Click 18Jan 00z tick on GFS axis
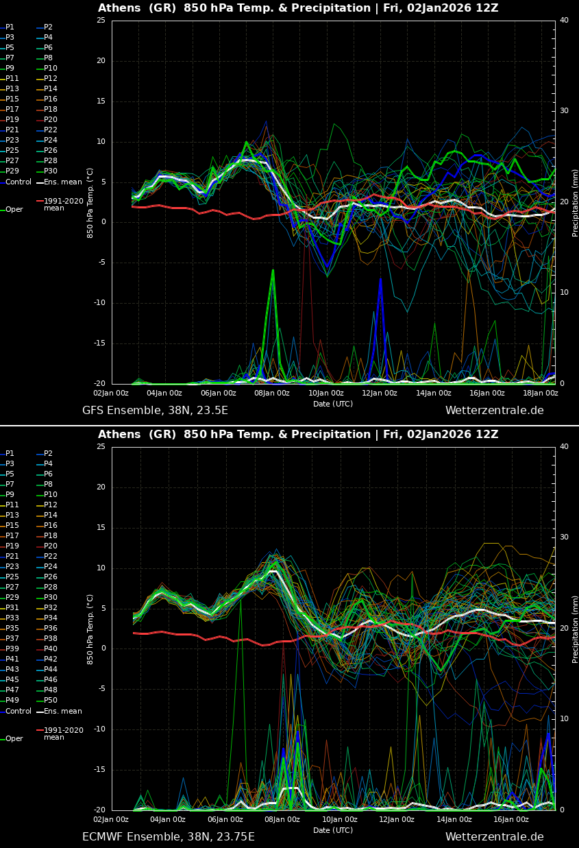579x848 pixels. click(x=540, y=393)
